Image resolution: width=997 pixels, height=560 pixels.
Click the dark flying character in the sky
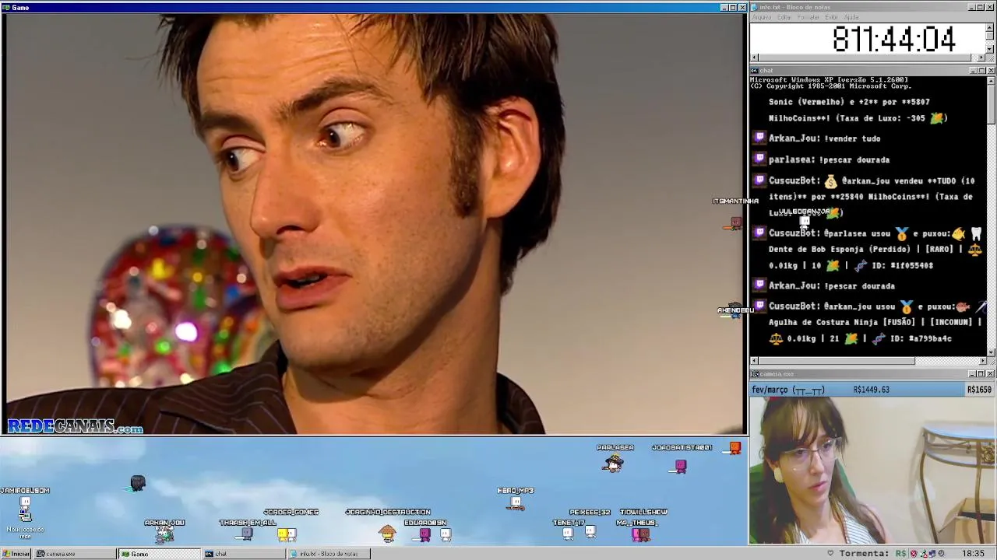tap(137, 484)
